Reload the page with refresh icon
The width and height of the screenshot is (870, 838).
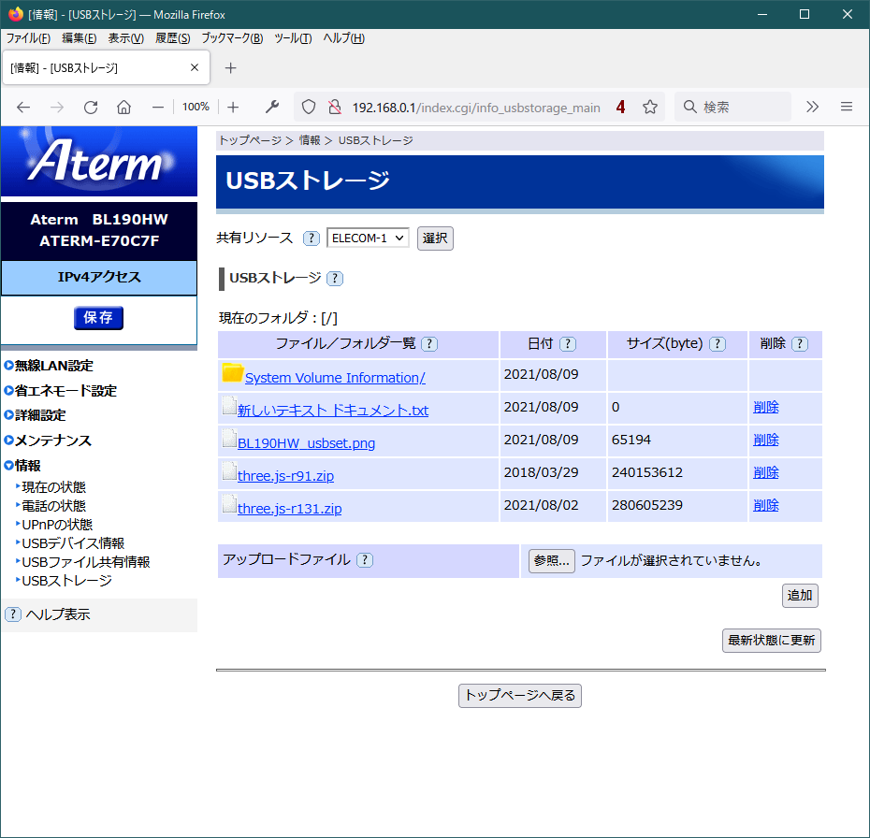click(x=91, y=107)
